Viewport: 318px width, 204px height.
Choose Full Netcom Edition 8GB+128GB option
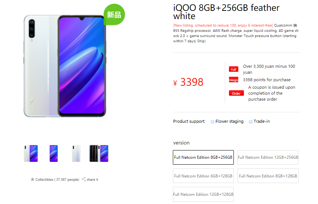coord(268,176)
